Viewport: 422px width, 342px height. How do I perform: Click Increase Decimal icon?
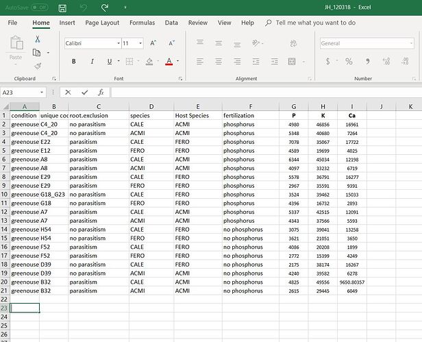point(386,62)
